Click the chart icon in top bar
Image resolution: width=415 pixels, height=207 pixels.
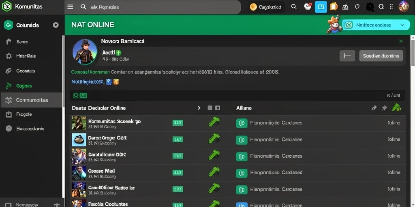click(x=345, y=7)
